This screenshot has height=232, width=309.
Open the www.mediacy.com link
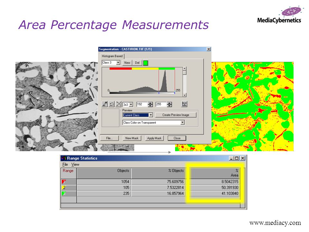[x=275, y=223]
